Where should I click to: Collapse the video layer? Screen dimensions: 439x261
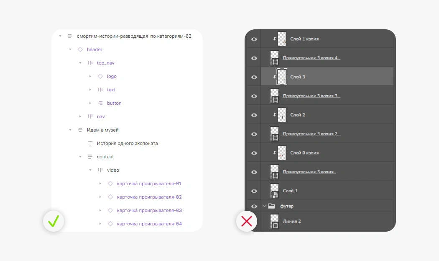(90, 170)
